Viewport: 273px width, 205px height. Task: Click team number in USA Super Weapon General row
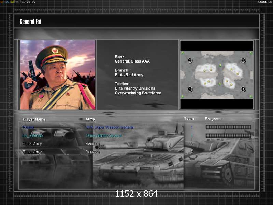pyautogui.click(x=192, y=127)
